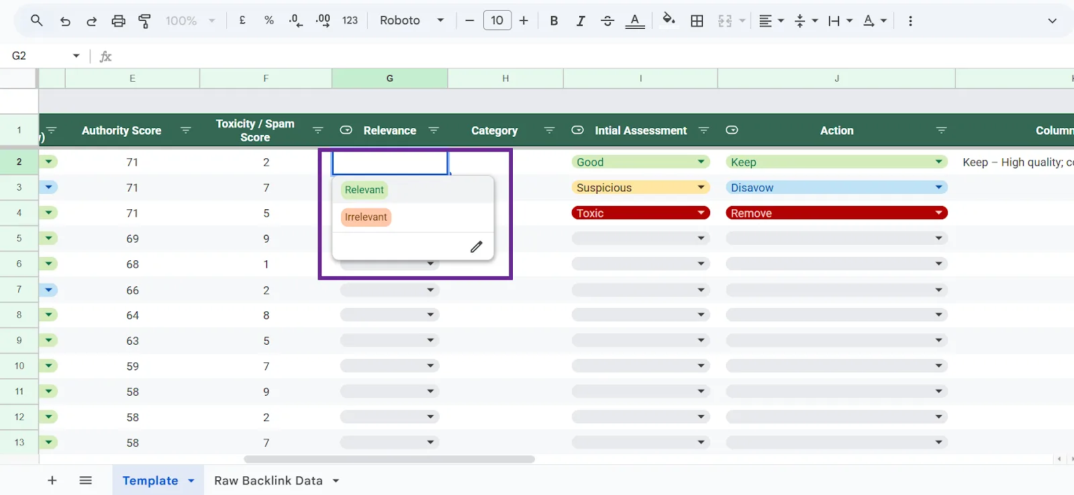
Task: Open filter icon on Relevance header
Action: tap(434, 130)
